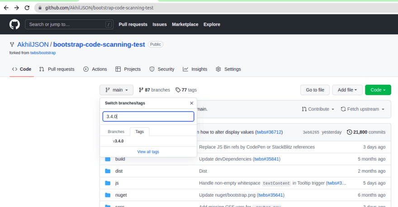The height and width of the screenshot is (207, 398).
Task: Open the Settings tab
Action: pos(228,69)
